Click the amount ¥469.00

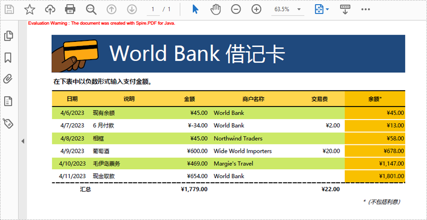click(x=197, y=164)
